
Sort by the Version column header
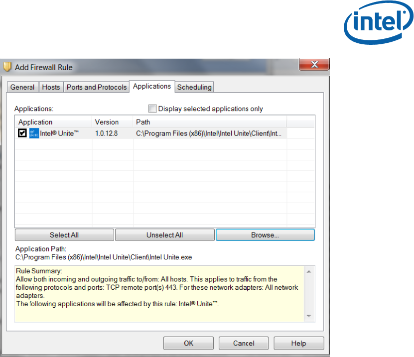coord(112,122)
